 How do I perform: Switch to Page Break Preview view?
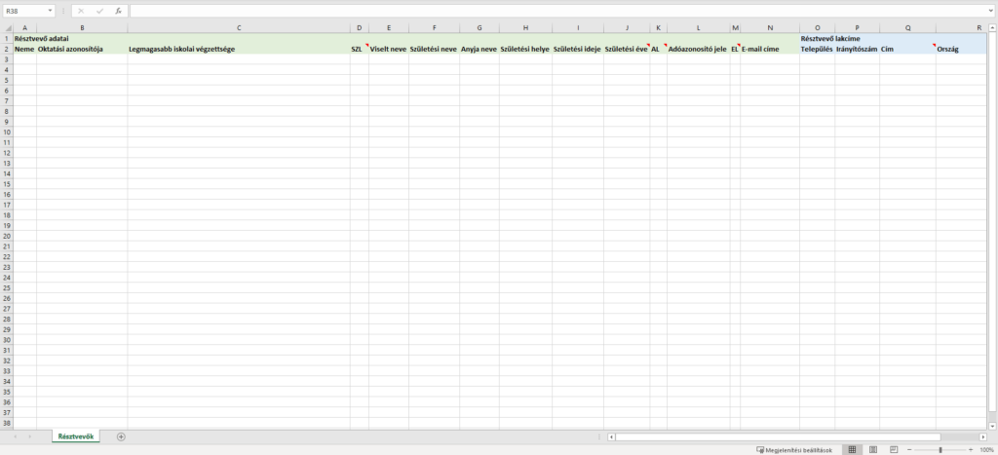tap(892, 449)
